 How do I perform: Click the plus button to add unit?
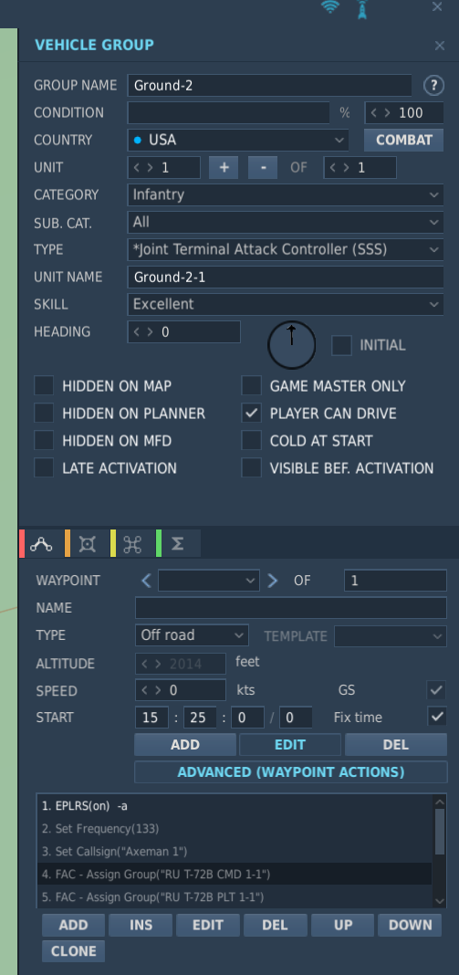[x=224, y=168]
